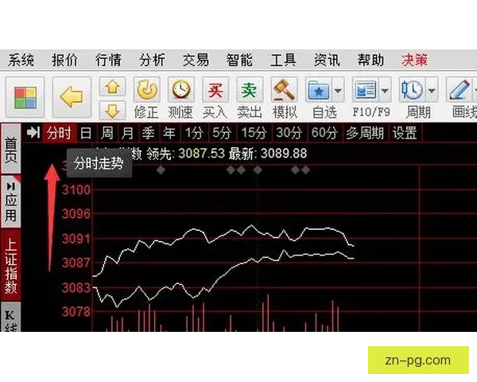Open the 行情 menu
The image size is (477, 382).
point(108,60)
